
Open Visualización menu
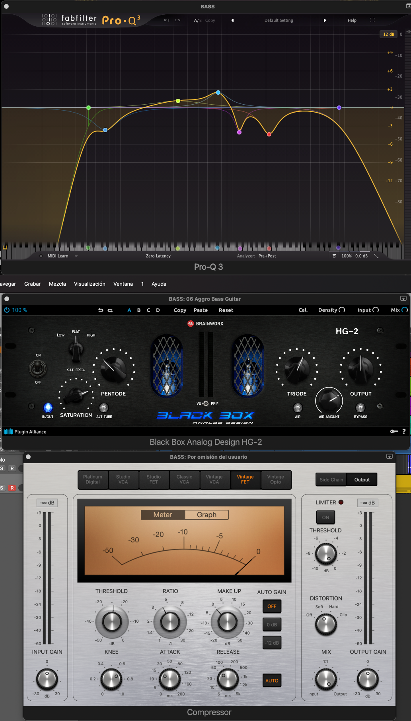coord(90,284)
